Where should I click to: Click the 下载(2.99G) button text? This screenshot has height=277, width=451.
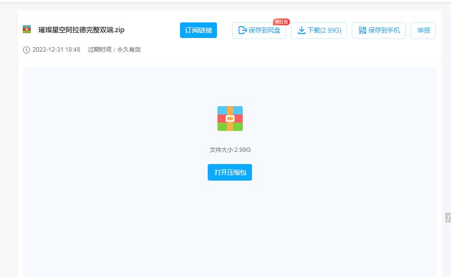[324, 30]
